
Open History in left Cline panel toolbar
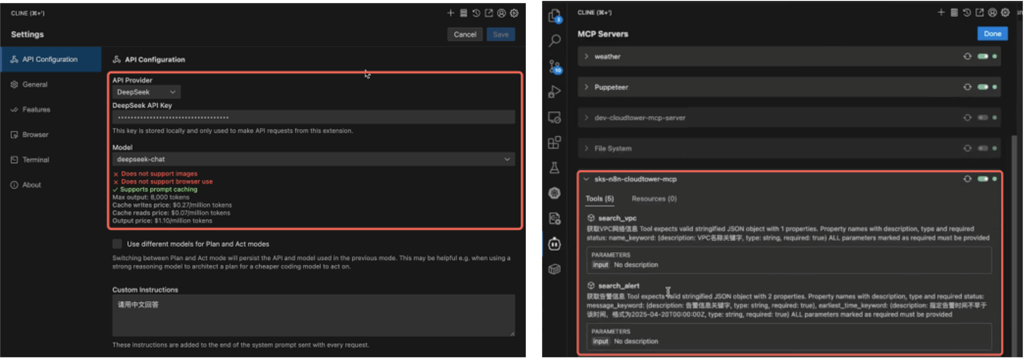point(476,13)
